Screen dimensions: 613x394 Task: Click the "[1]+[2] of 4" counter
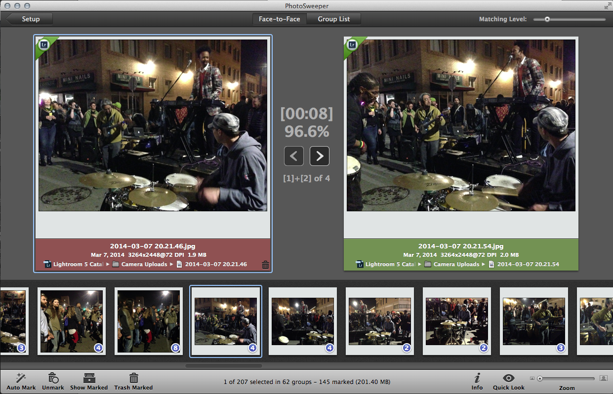pos(307,178)
